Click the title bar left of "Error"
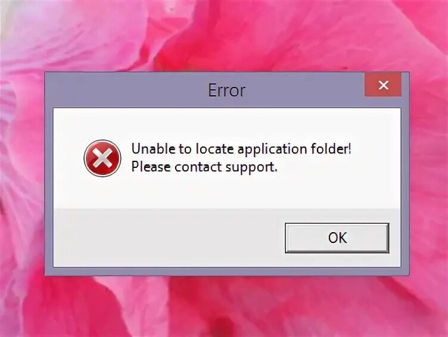The image size is (448, 337). click(x=126, y=91)
